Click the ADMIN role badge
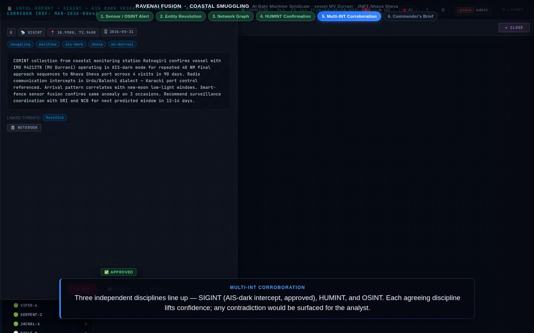 point(465,10)
